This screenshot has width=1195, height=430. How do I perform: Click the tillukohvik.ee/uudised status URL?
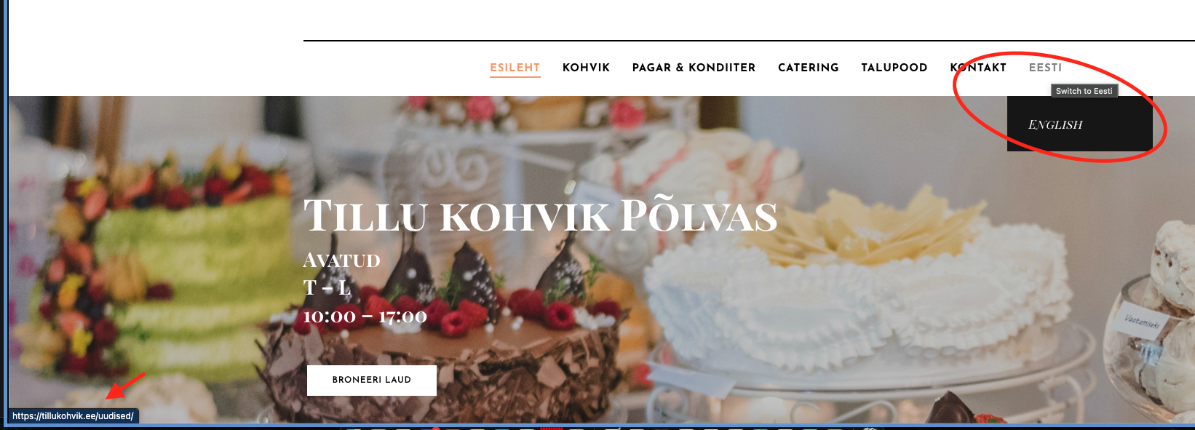pos(73,416)
